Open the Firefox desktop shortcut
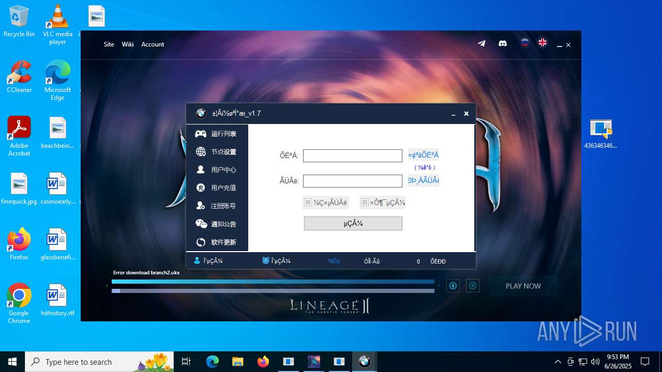Viewport: 662px width, 372px height. click(x=19, y=244)
